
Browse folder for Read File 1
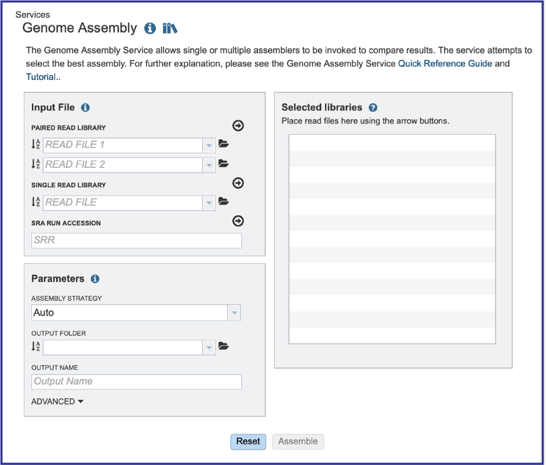point(224,144)
